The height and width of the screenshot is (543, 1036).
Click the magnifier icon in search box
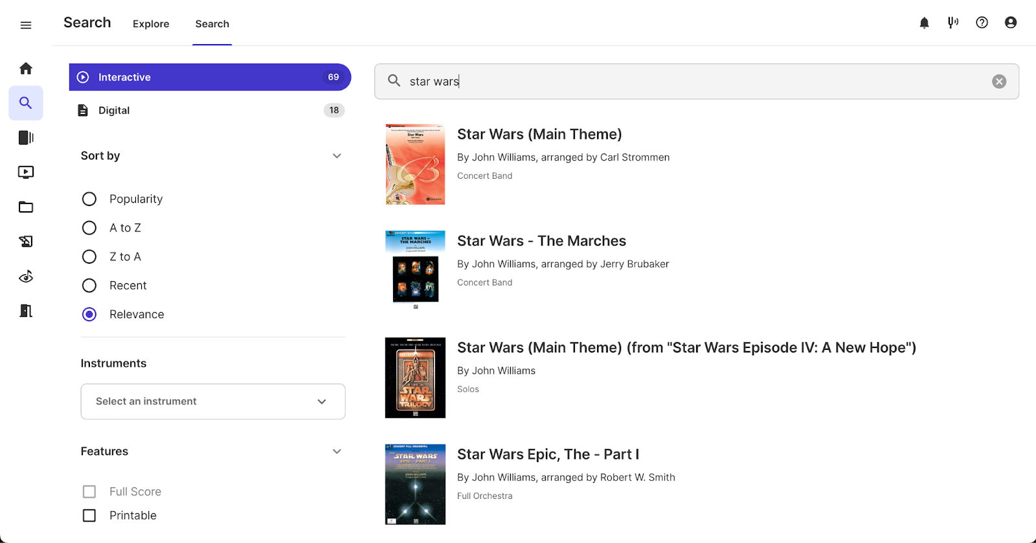pos(394,81)
